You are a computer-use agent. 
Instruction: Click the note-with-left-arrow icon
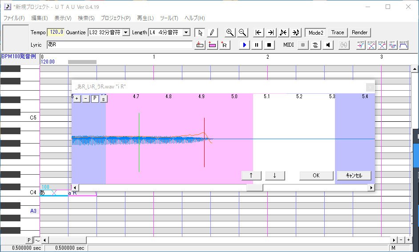coord(283,32)
